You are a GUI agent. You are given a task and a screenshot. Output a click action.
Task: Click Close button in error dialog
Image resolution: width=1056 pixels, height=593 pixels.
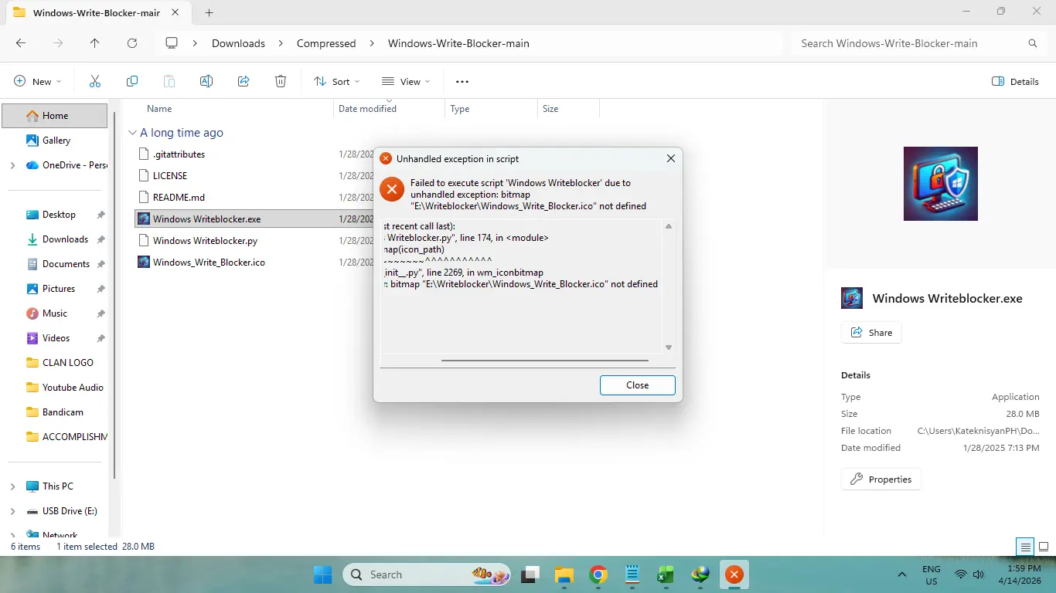pos(638,385)
